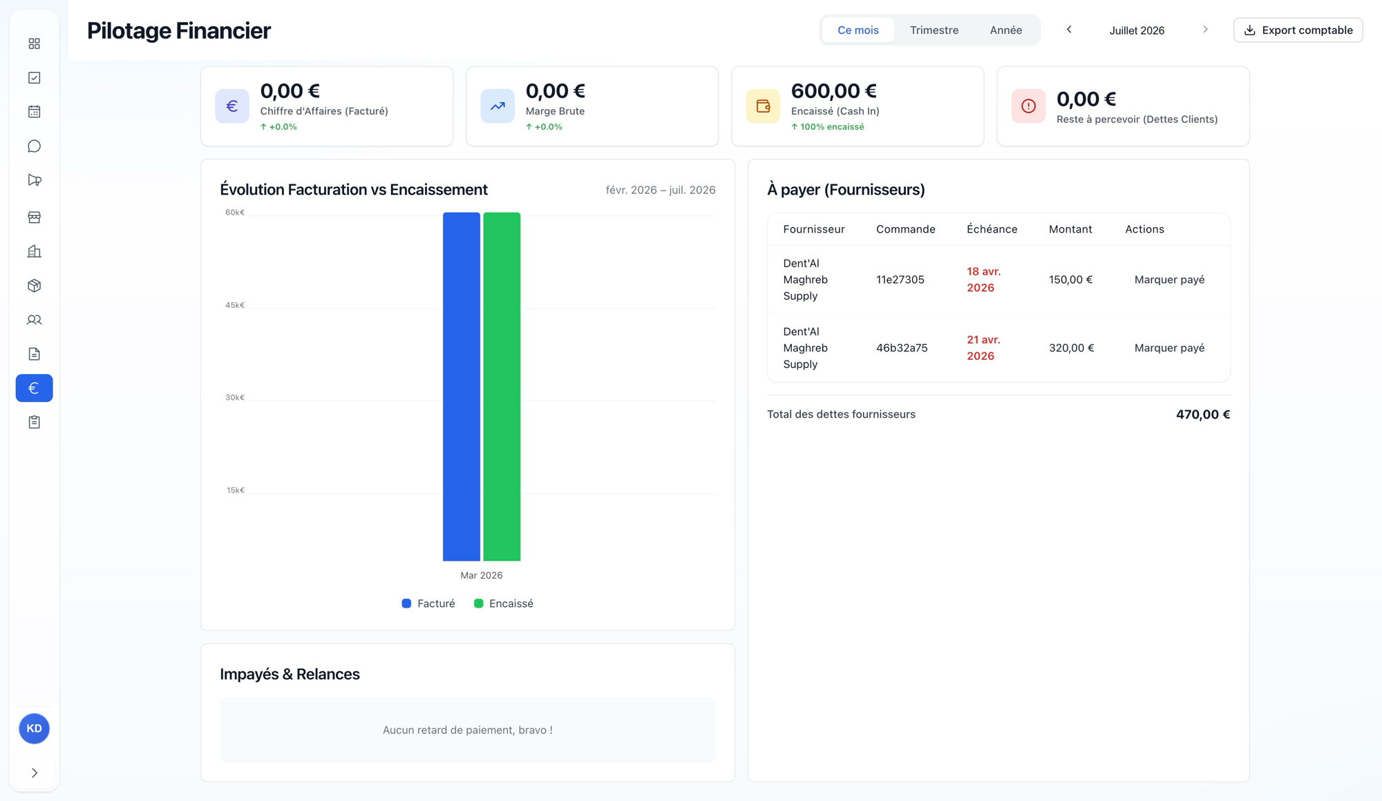
Task: Click the Montant column header
Action: (1070, 229)
